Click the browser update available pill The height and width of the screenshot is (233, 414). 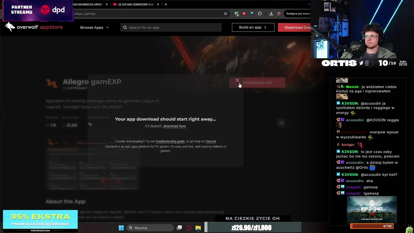(x=298, y=14)
